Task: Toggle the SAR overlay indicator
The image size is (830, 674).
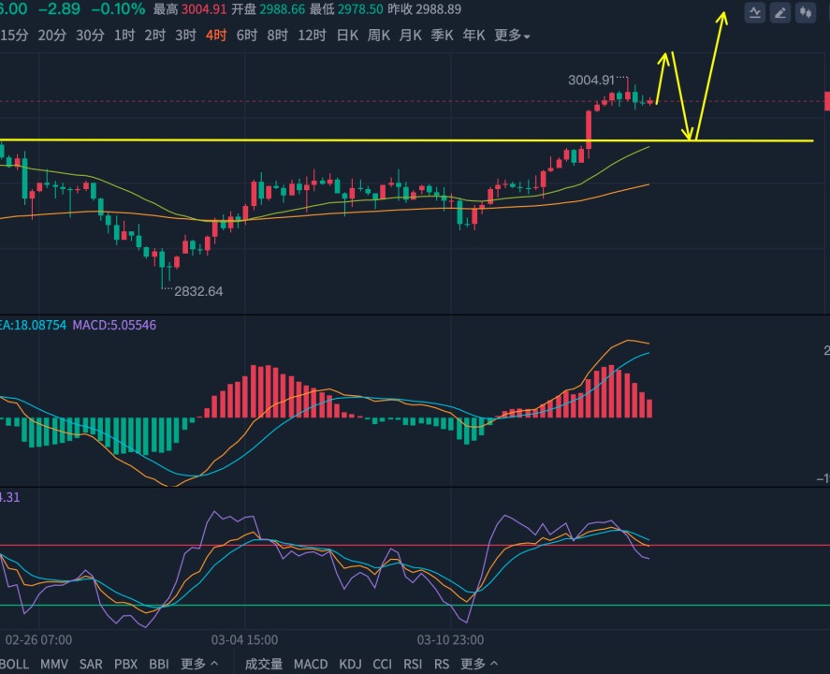Action: pos(91,664)
